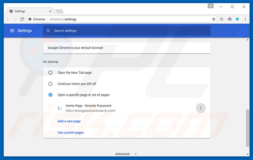The height and width of the screenshot is (160, 253).
Task: Click the Settings header title
Action: pos(25,30)
